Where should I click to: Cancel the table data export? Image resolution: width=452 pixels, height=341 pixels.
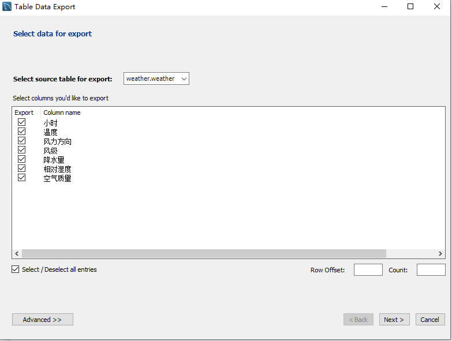430,320
